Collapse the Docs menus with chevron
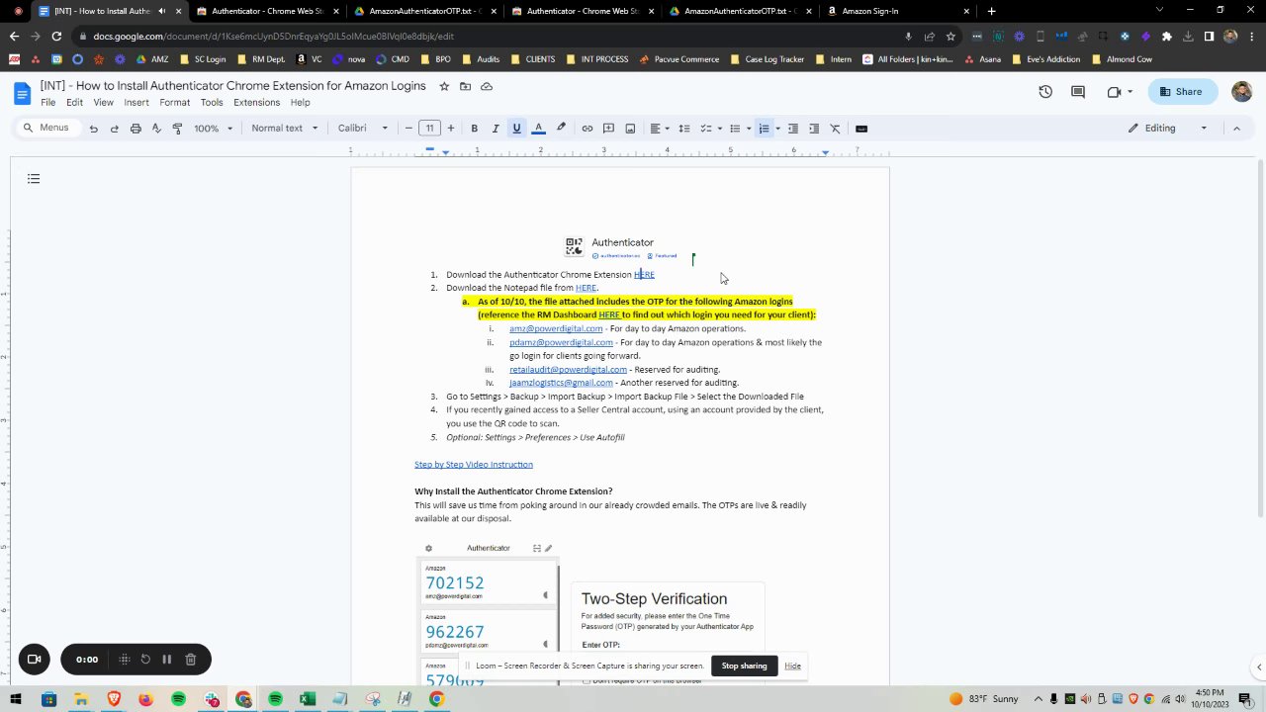This screenshot has height=712, width=1266. point(1236,129)
